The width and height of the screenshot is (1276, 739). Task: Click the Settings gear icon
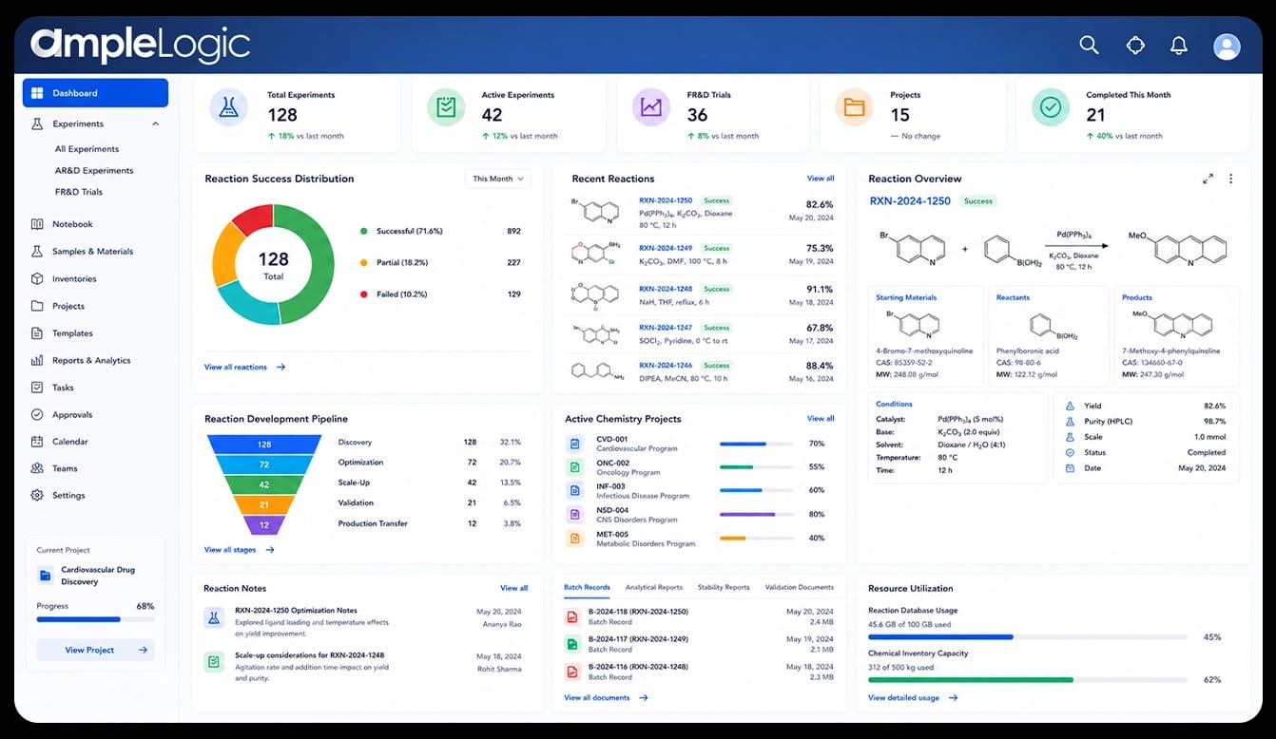click(x=37, y=495)
